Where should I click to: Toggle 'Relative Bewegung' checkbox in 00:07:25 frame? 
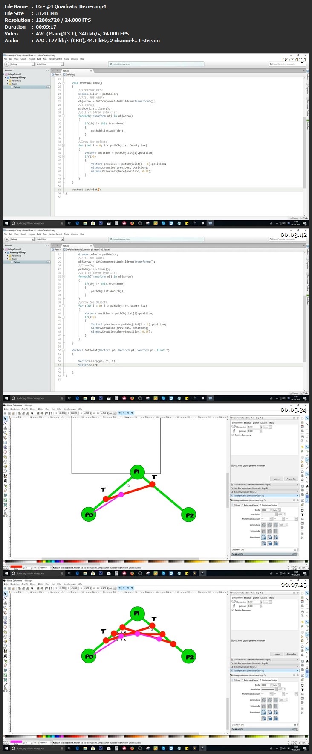coord(233,610)
